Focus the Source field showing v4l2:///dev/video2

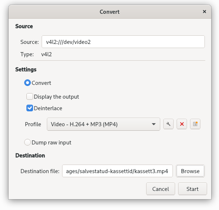[x=123, y=42]
